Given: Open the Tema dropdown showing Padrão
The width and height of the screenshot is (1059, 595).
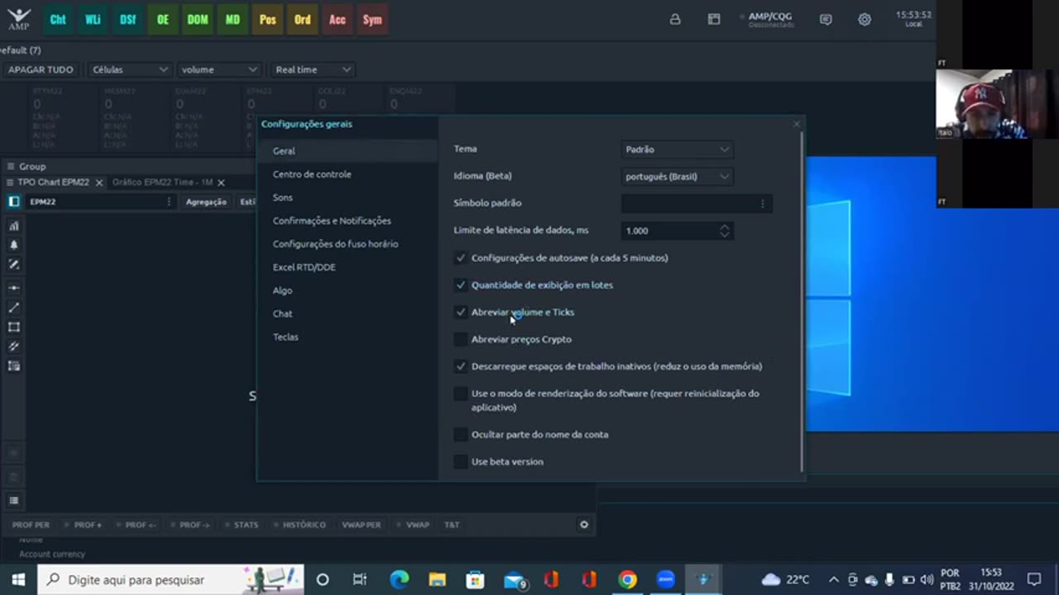Looking at the screenshot, I should [x=677, y=150].
